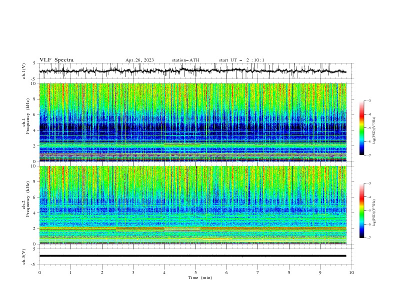Image resolution: width=396 pixels, height=306 pixels.
Task: Click the ch.1 spectrogram color scale bar
Action: [362, 128]
